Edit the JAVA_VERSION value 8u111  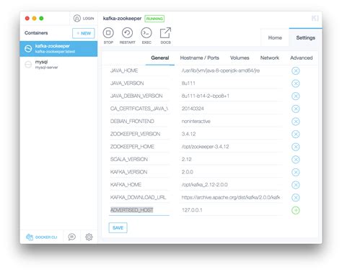(x=231, y=83)
